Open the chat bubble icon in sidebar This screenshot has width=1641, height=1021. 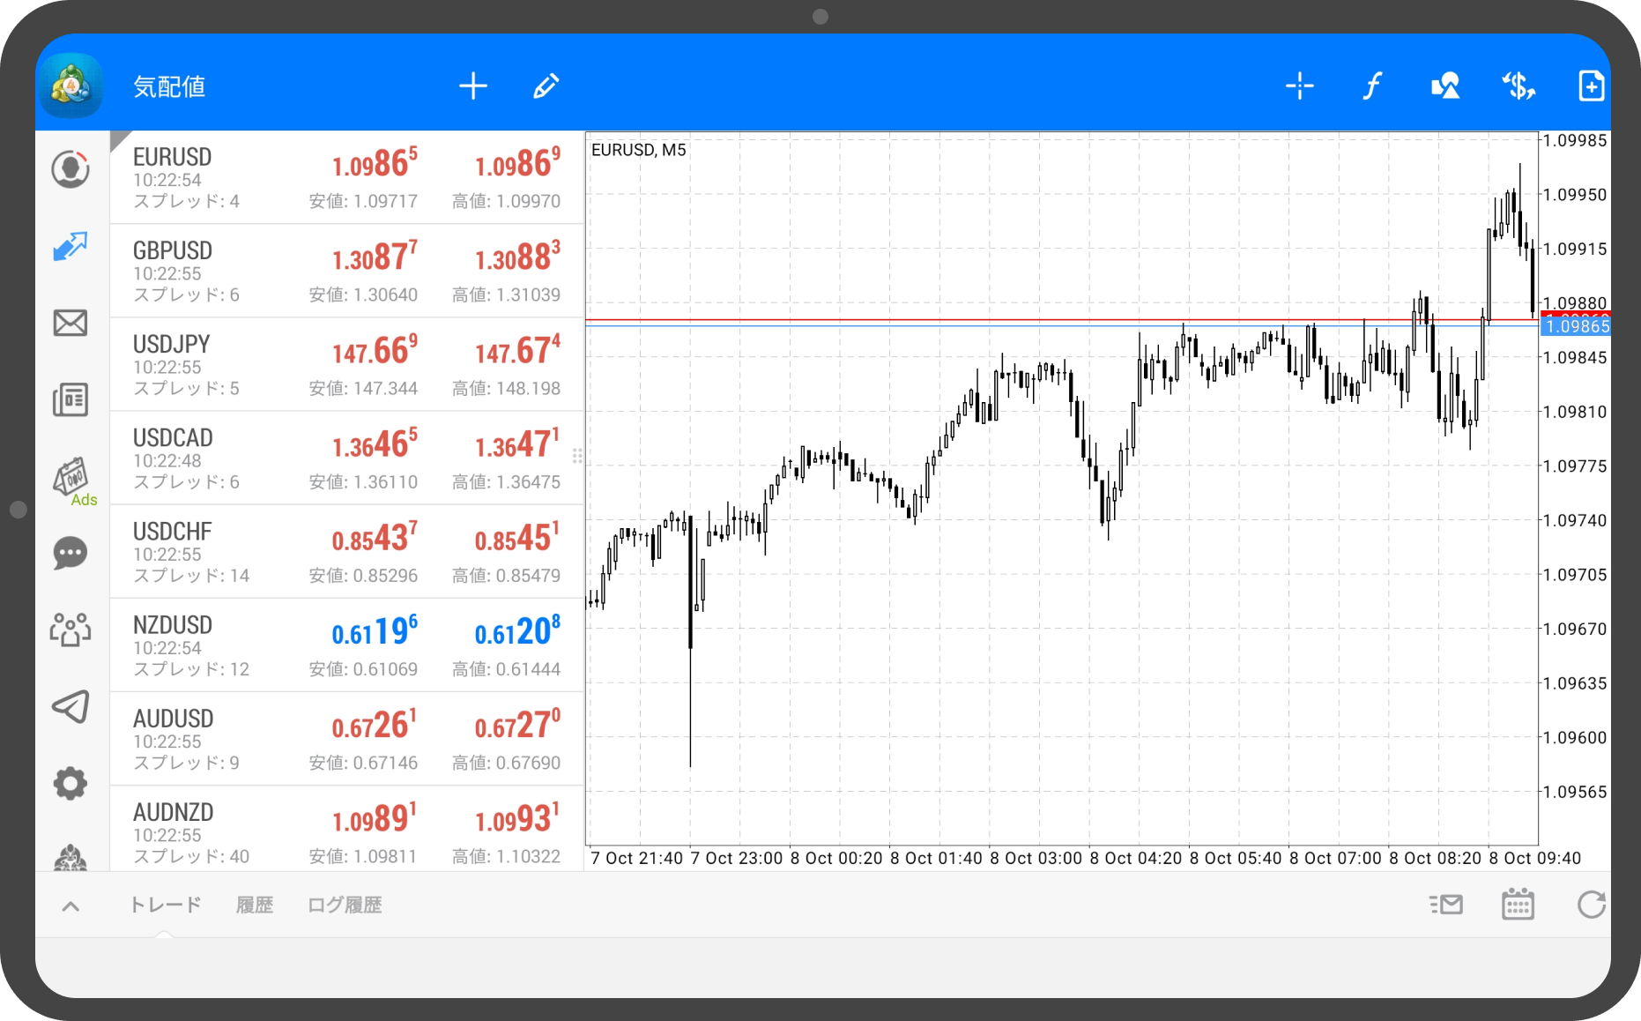coord(71,554)
